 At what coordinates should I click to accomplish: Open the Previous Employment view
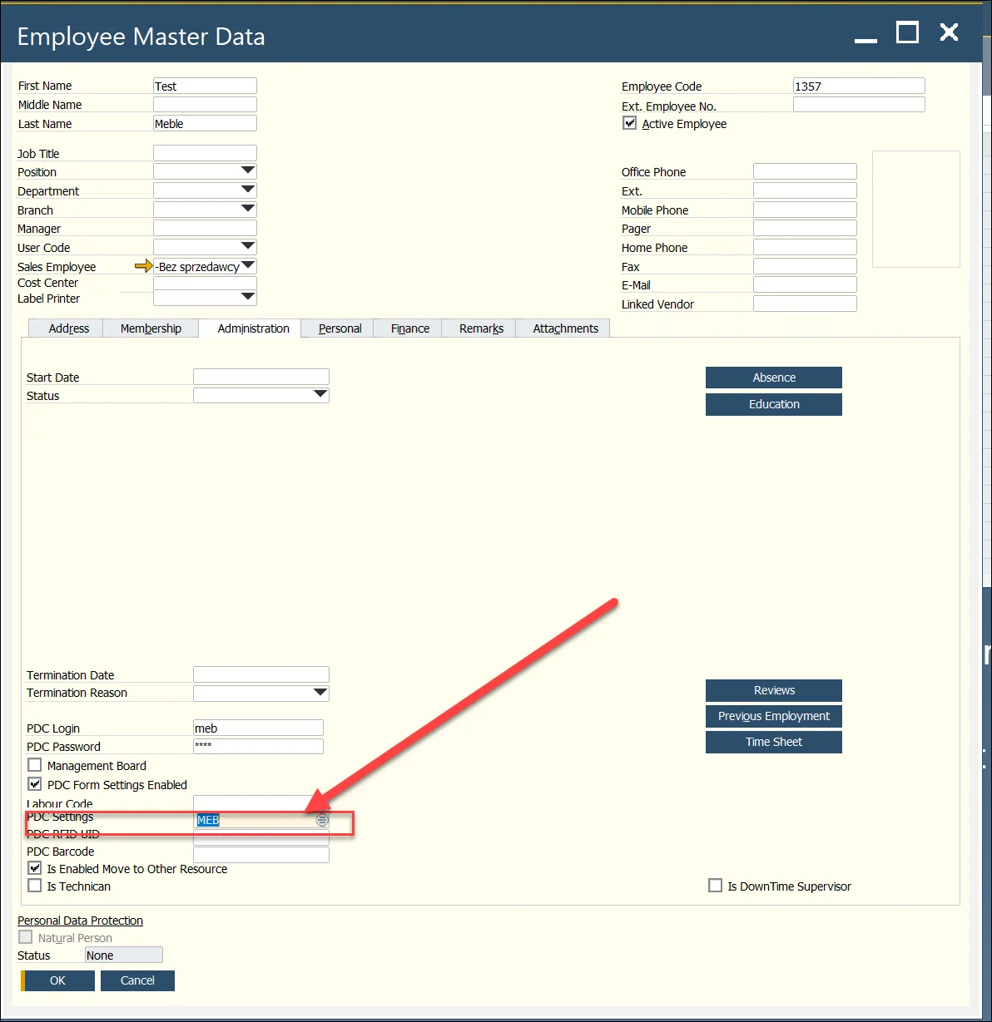[773, 716]
